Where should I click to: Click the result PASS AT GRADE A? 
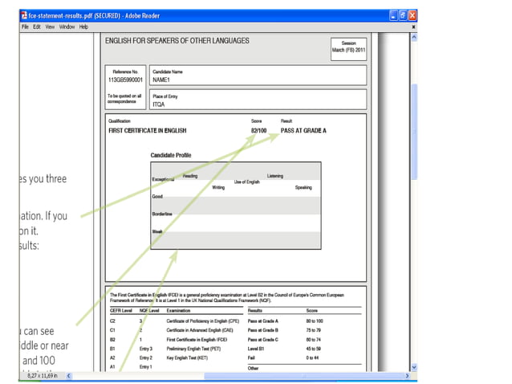click(303, 130)
